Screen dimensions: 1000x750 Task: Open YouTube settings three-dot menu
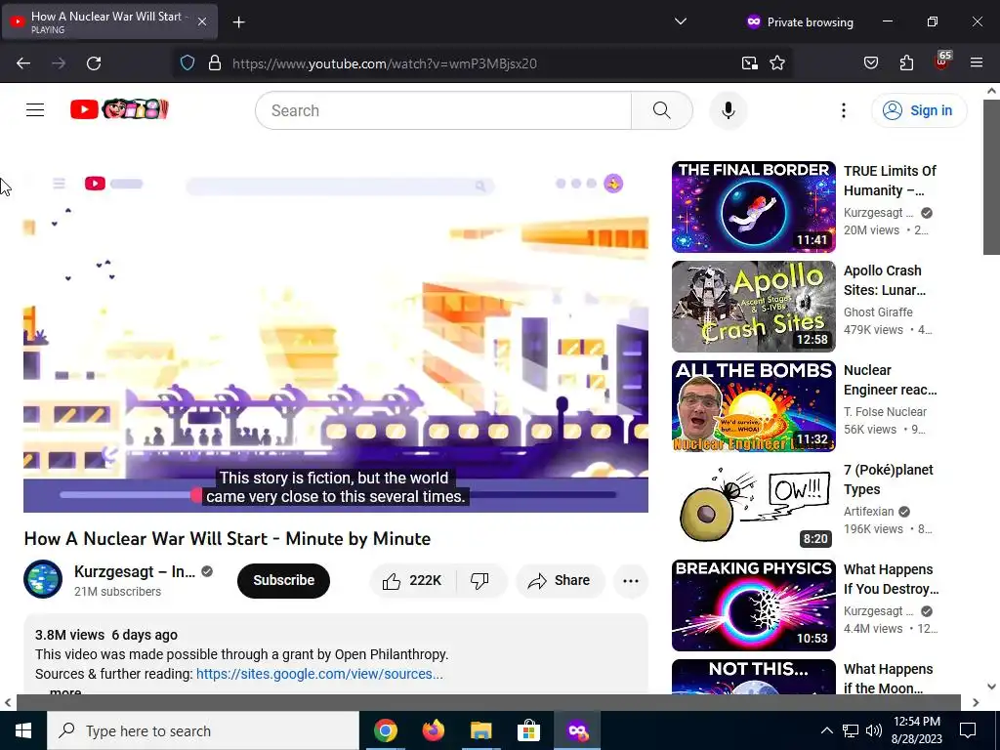(x=843, y=110)
